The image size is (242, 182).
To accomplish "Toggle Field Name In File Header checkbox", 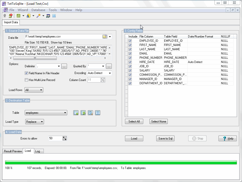I will pos(26,73).
